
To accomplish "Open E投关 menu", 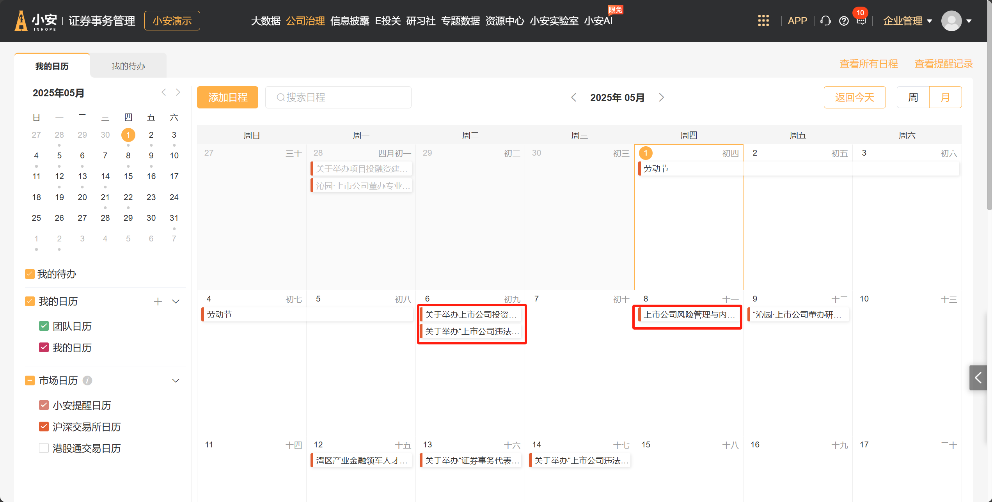I will 388,21.
